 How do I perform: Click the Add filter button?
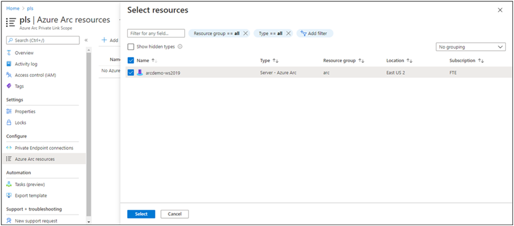click(x=315, y=33)
